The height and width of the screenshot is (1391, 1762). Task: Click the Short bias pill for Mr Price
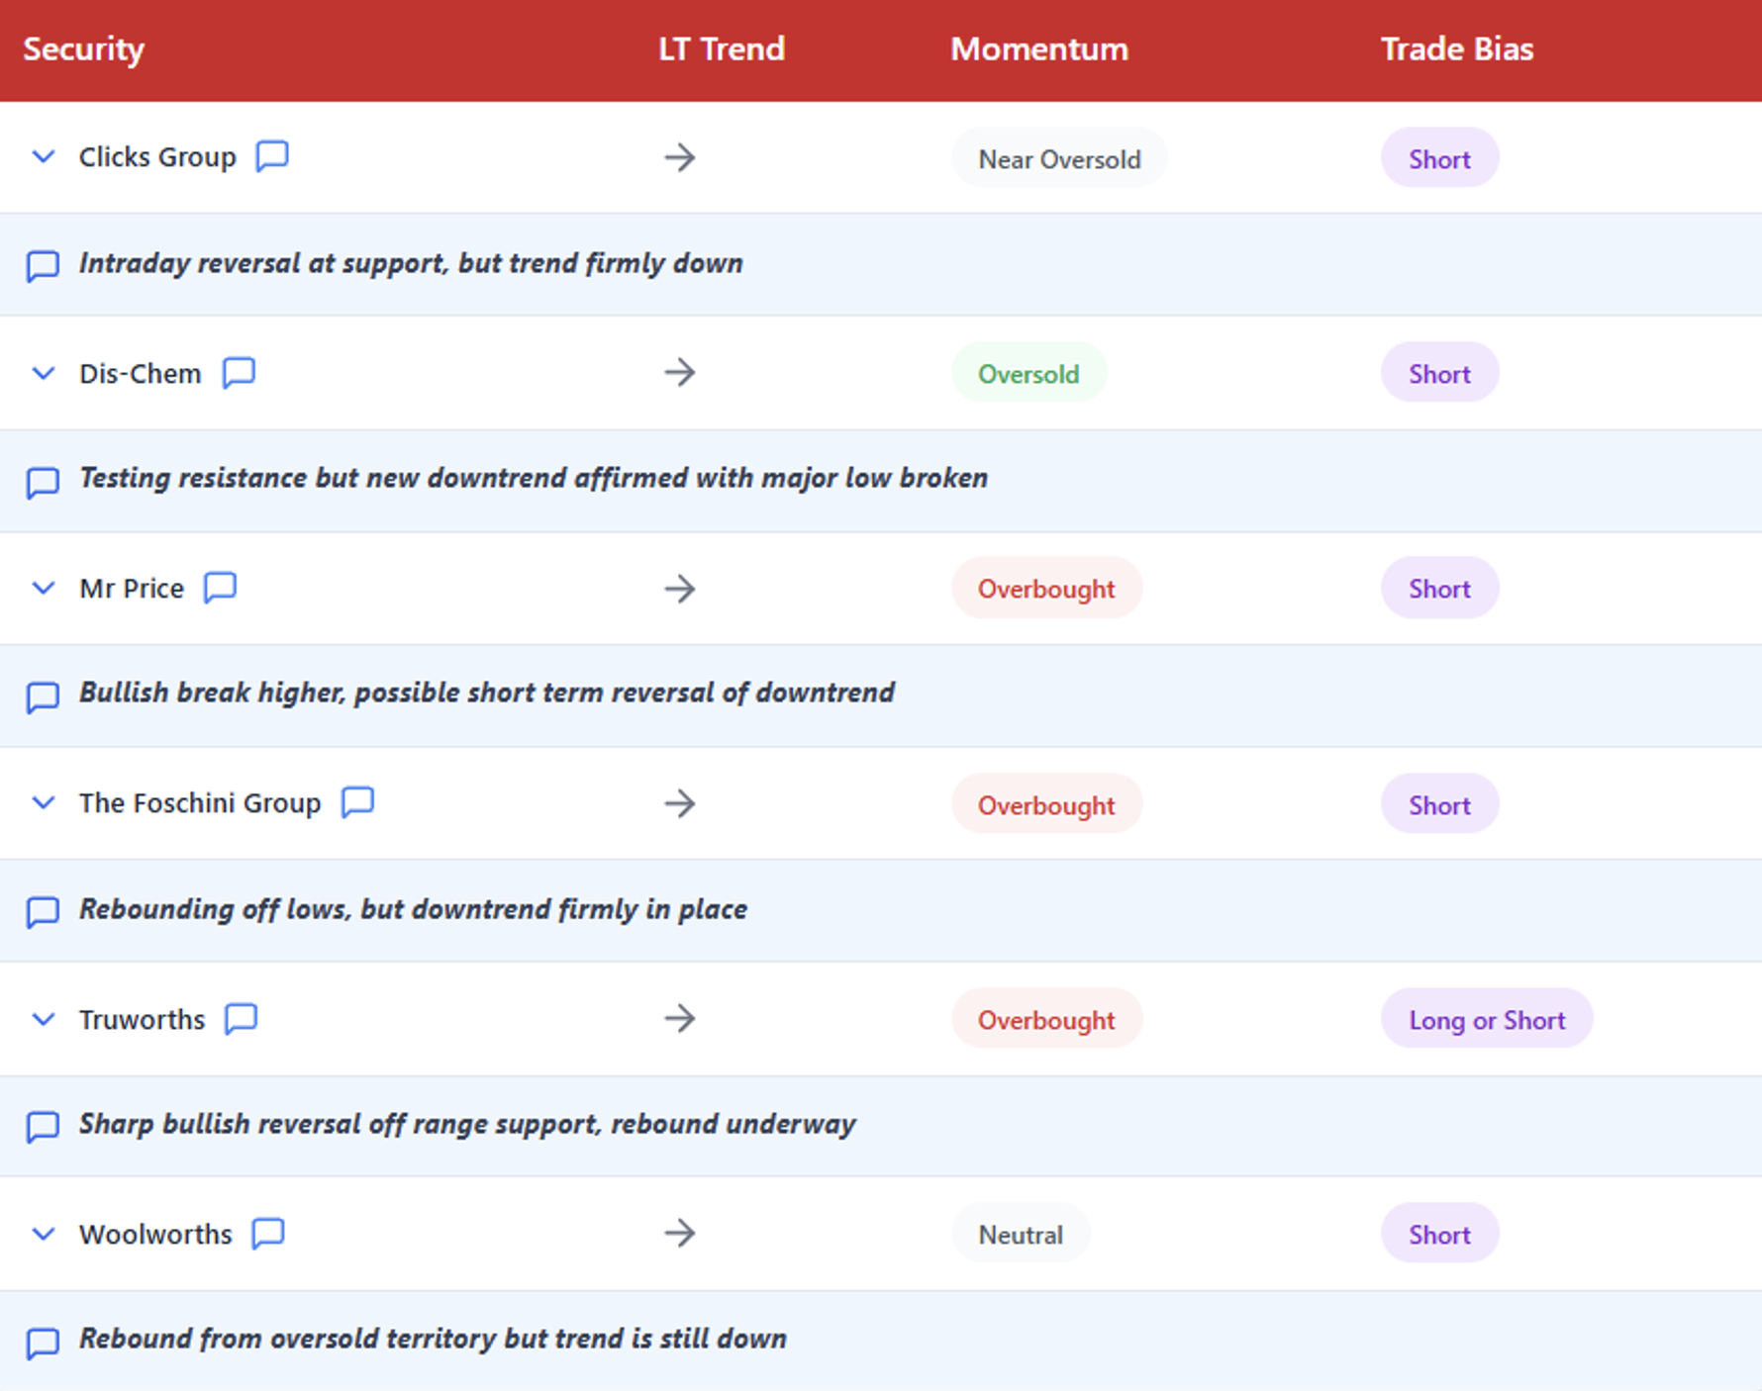(x=1439, y=589)
